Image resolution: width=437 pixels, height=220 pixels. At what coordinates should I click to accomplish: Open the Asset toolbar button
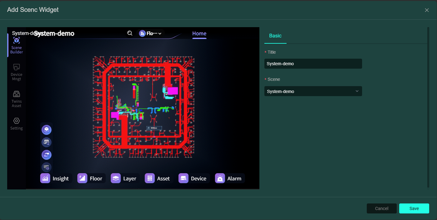click(x=159, y=178)
